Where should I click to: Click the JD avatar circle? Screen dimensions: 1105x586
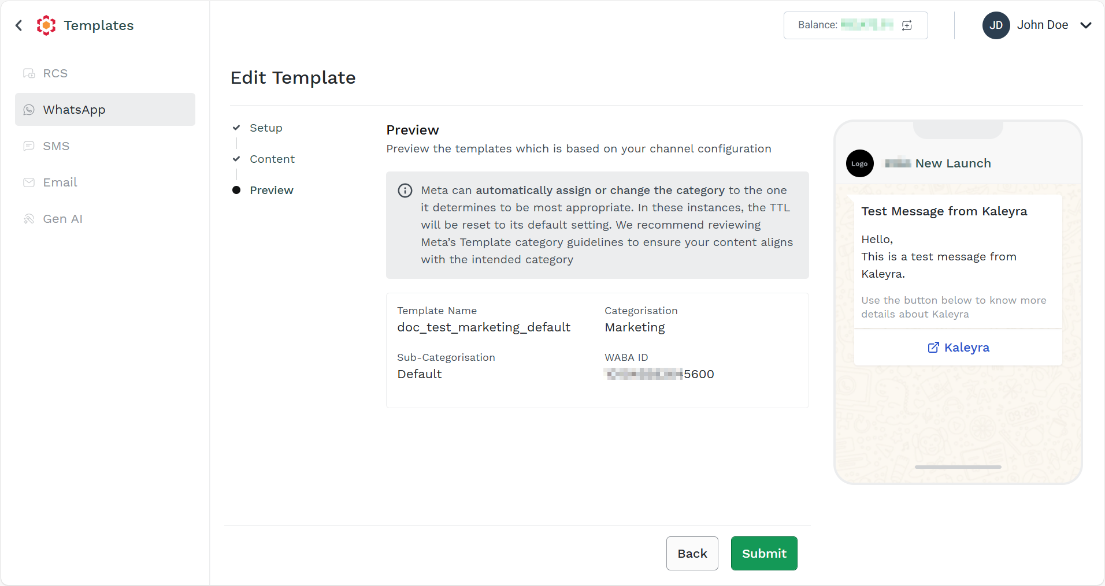(996, 25)
